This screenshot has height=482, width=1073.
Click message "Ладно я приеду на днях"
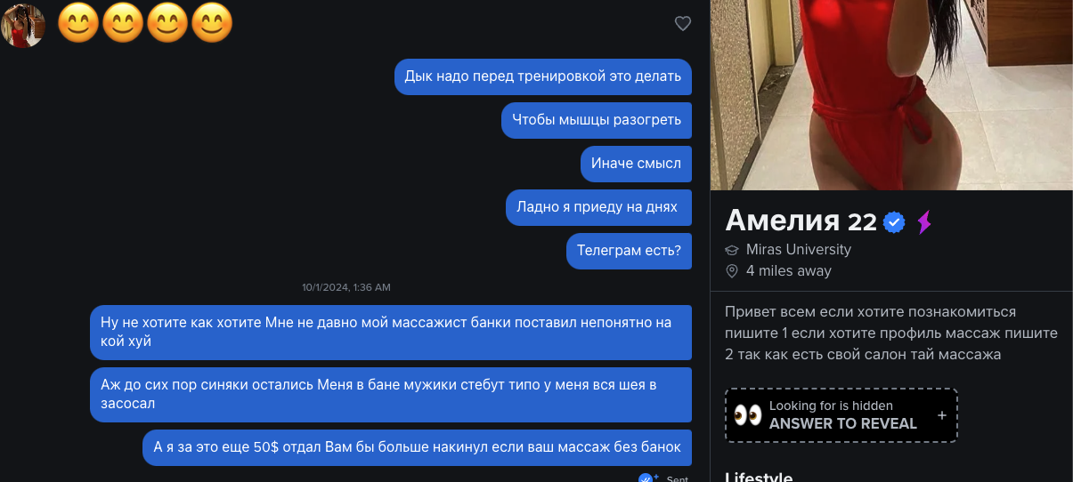598,207
